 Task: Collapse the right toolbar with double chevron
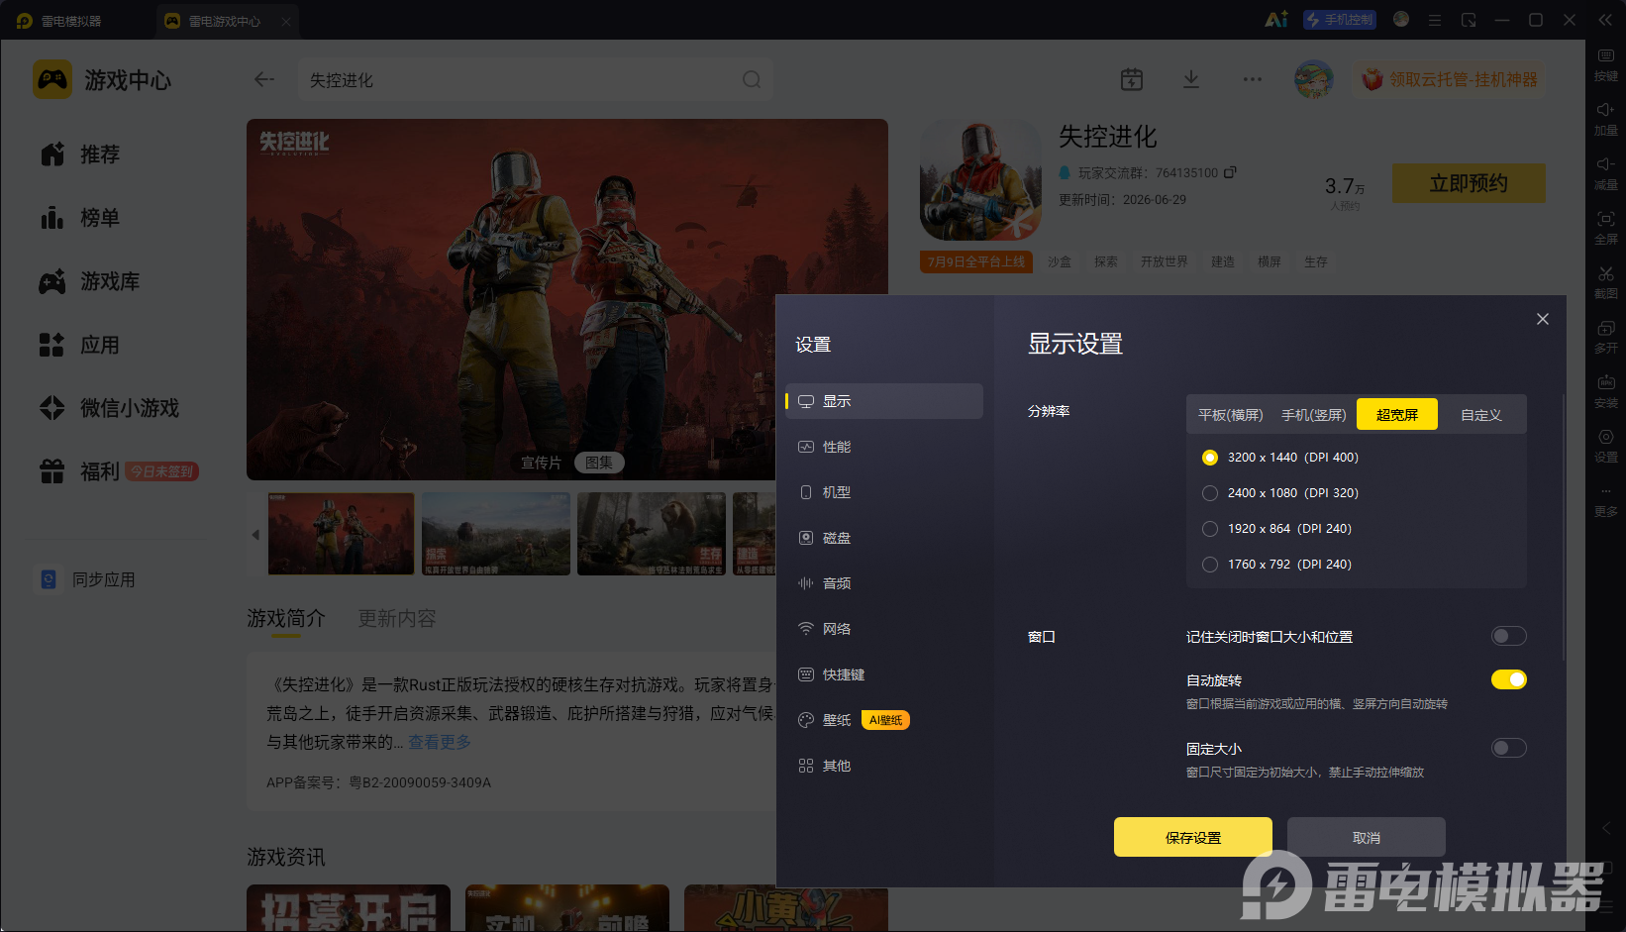(1605, 20)
